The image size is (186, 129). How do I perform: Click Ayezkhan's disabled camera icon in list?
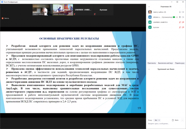[x=183, y=27]
